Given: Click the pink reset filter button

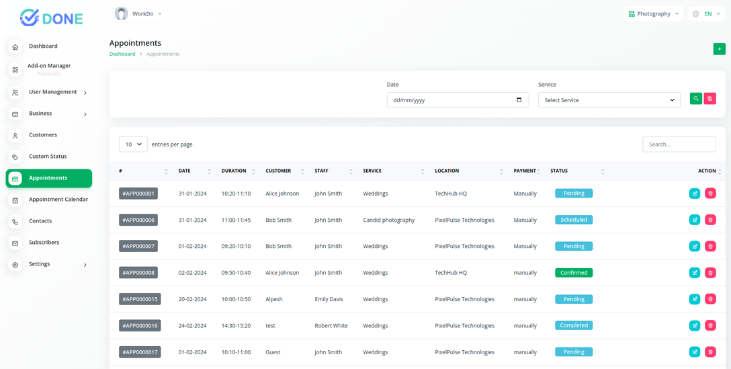Looking at the screenshot, I should click(x=710, y=98).
